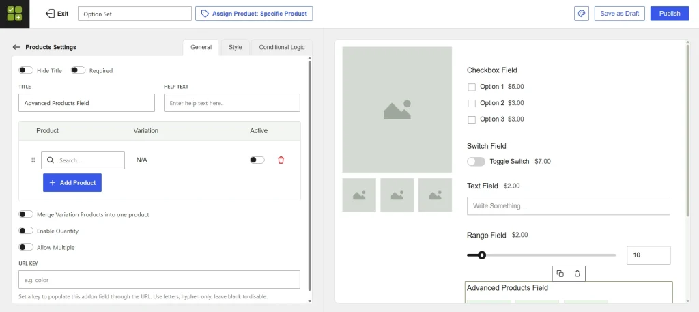Click the tag icon in Assign Product
The height and width of the screenshot is (312, 699).
[205, 14]
